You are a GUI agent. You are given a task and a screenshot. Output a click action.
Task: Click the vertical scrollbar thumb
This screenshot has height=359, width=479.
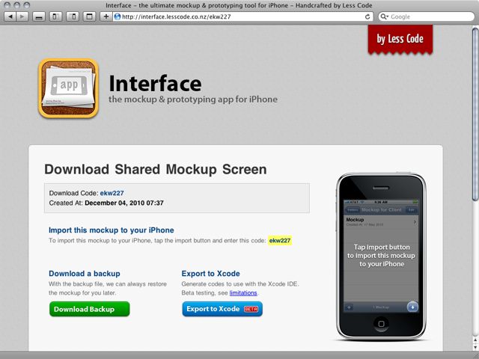[475, 114]
